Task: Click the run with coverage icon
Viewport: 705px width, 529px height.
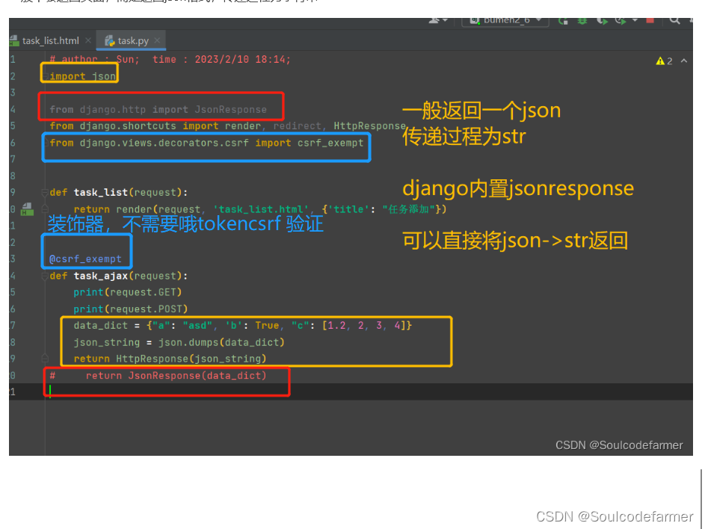Action: 602,21
